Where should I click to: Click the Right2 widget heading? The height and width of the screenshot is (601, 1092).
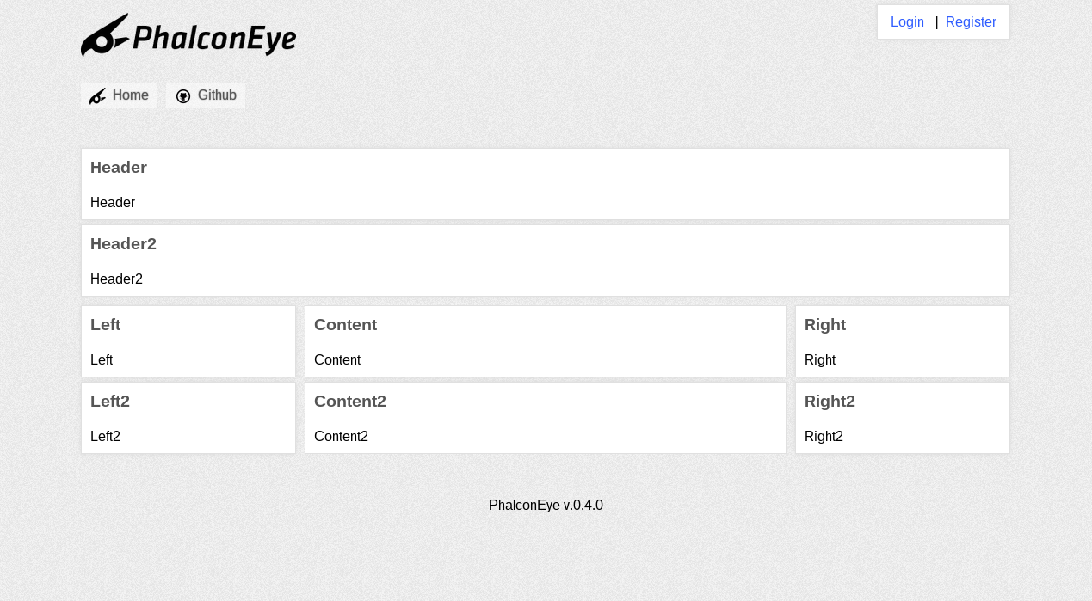(x=830, y=402)
